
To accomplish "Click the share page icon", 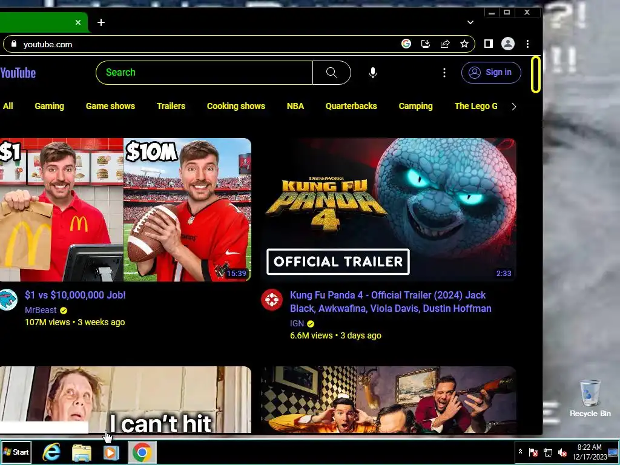I will click(445, 44).
